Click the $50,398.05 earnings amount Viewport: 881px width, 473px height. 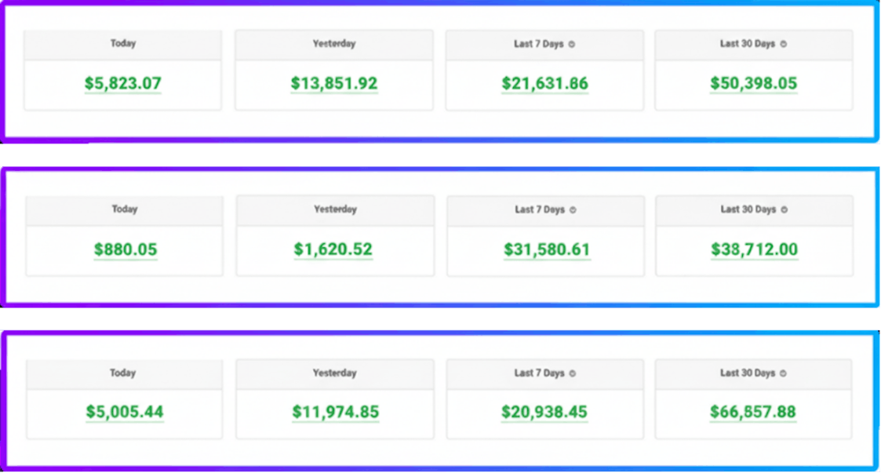(x=754, y=82)
